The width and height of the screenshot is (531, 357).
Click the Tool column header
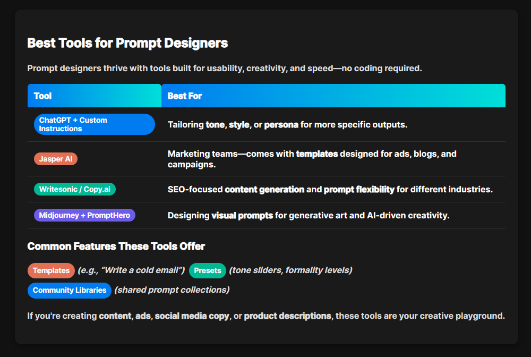[42, 96]
